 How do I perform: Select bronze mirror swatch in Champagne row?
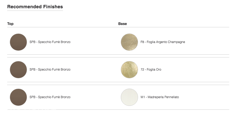[x=18, y=42]
